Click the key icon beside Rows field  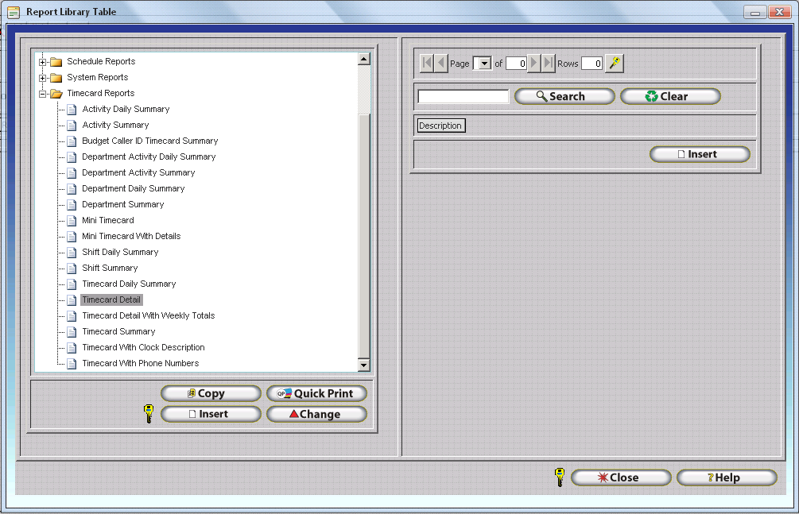(x=614, y=64)
